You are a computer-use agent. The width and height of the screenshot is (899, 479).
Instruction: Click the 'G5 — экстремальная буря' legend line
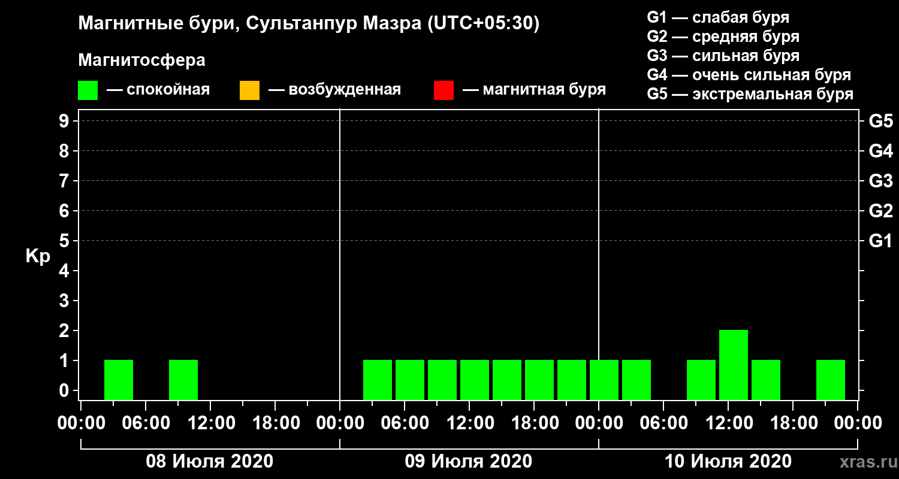pyautogui.click(x=750, y=95)
